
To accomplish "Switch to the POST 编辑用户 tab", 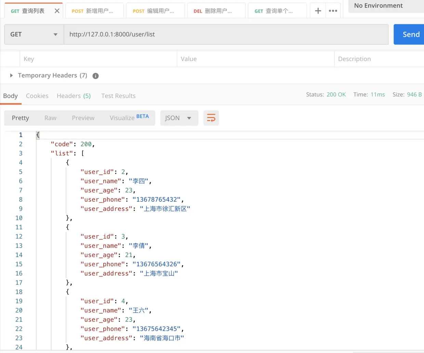I will (x=155, y=11).
